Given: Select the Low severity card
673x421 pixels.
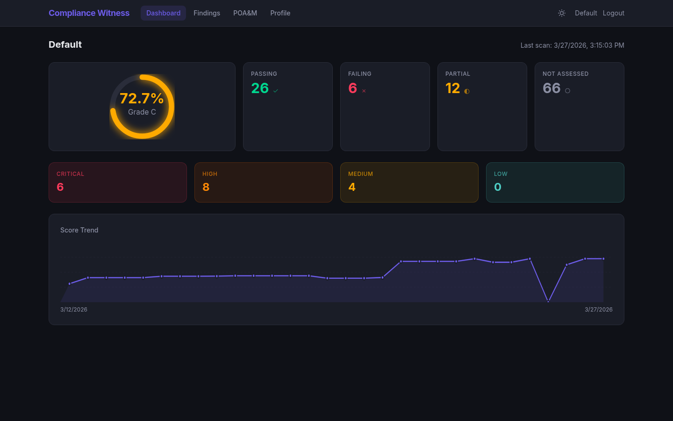Looking at the screenshot, I should pyautogui.click(x=555, y=182).
